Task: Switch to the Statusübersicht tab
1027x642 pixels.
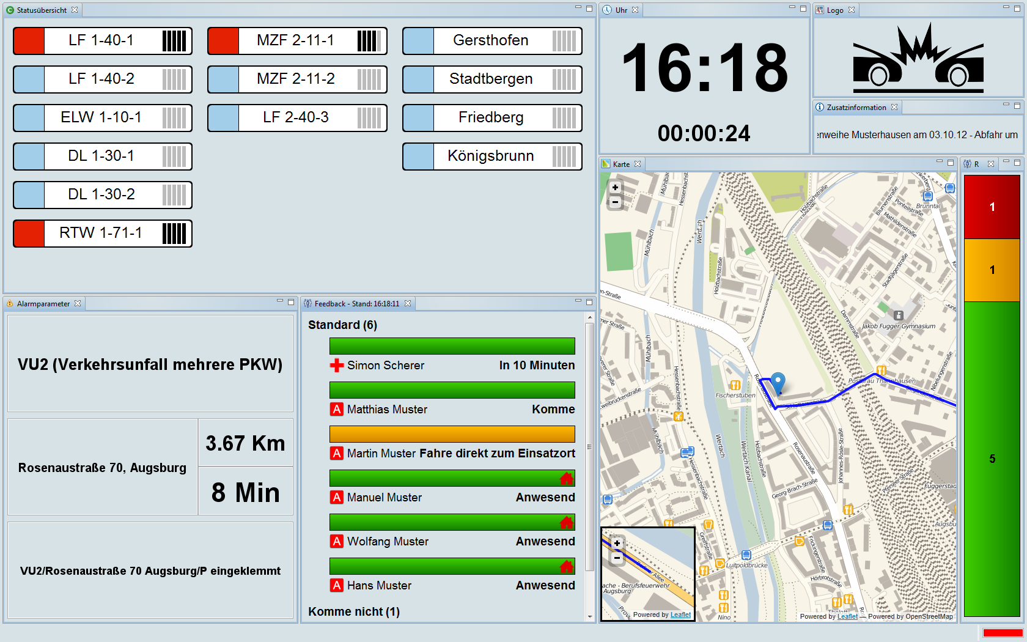Action: pyautogui.click(x=41, y=10)
